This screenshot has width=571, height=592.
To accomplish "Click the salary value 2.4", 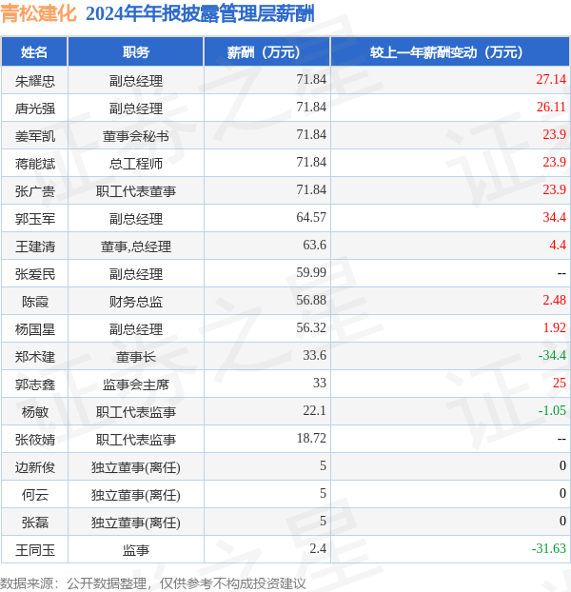I will pyautogui.click(x=318, y=548).
